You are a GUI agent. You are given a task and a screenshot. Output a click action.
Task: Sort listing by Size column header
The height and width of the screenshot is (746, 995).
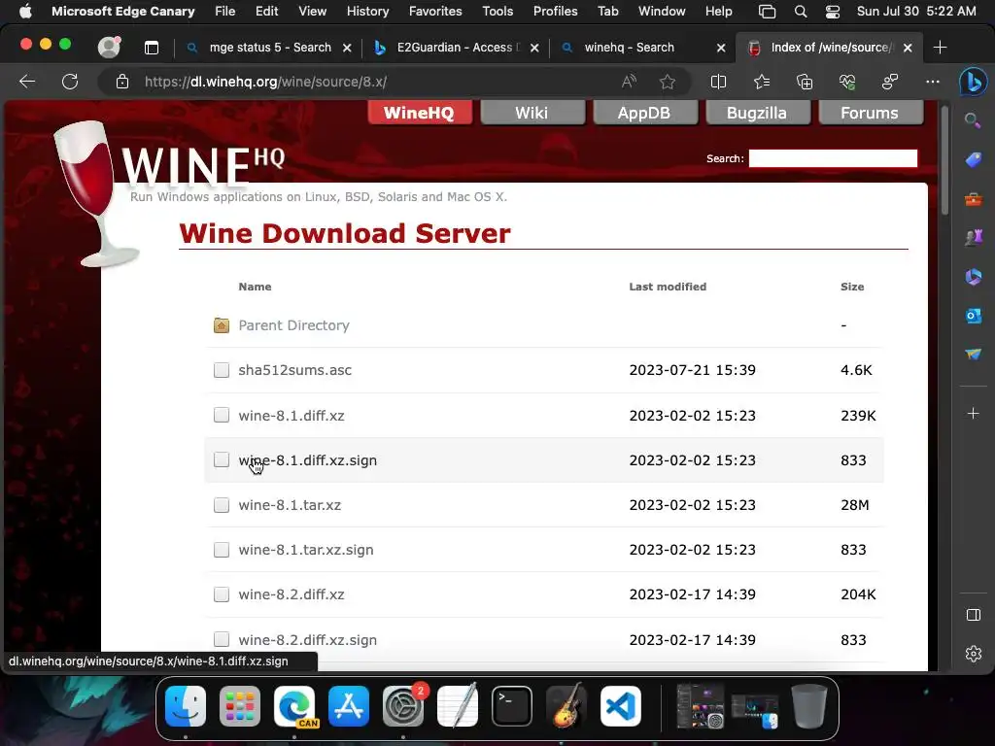click(x=852, y=287)
